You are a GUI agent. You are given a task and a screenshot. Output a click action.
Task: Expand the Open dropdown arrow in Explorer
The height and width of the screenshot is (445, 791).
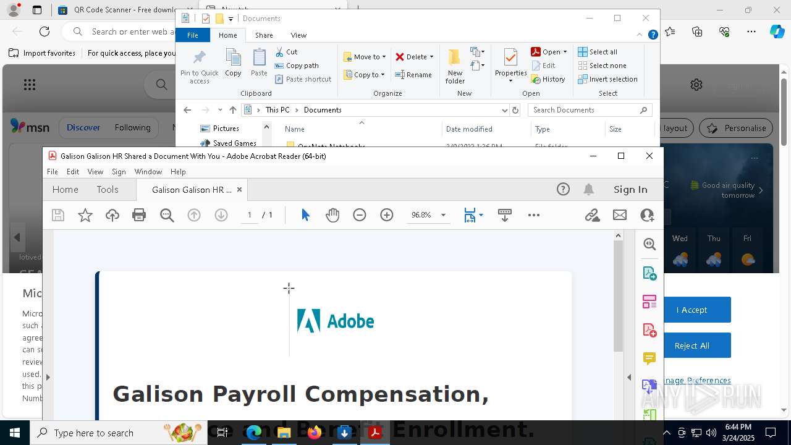pos(565,52)
